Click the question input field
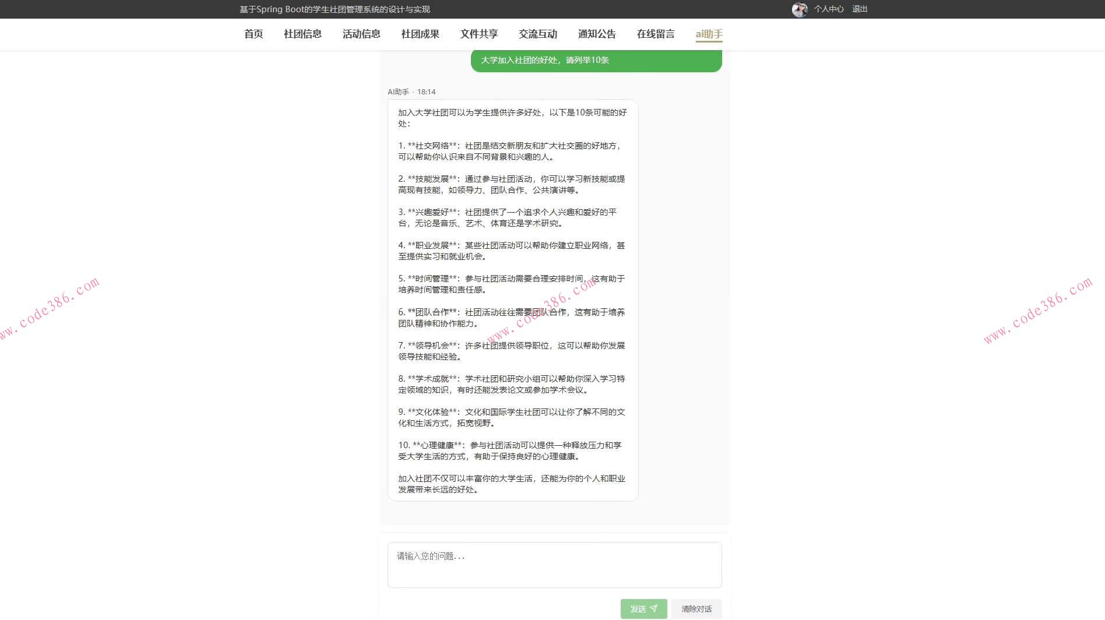Image resolution: width=1105 pixels, height=620 pixels. pyautogui.click(x=554, y=564)
